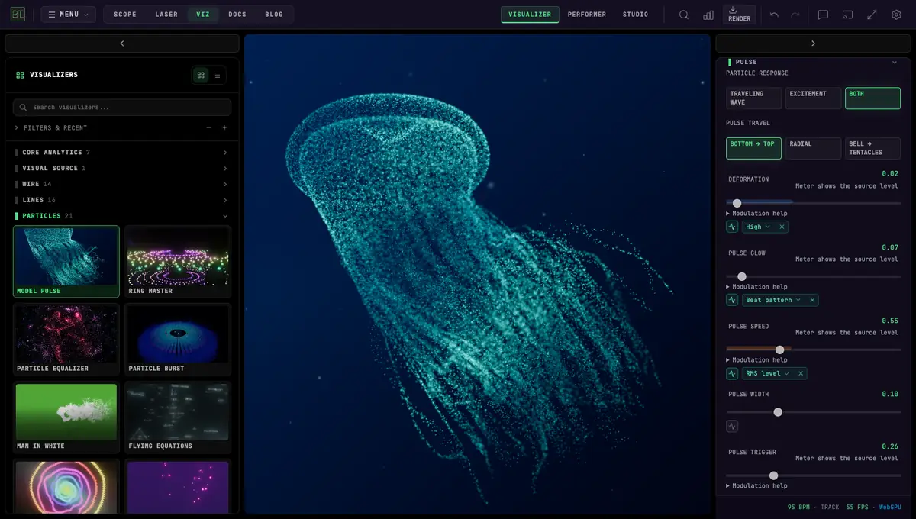Click the minus icon beside Filters & Recent
Screen dimensions: 916x519
pos(208,127)
